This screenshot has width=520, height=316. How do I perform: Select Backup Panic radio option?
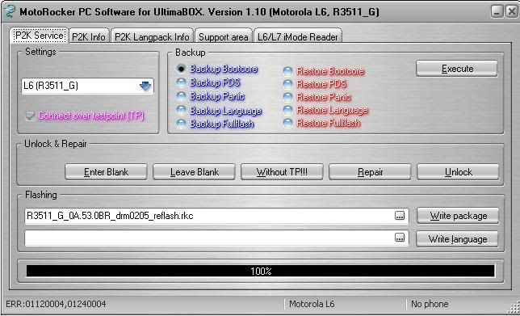pos(181,97)
